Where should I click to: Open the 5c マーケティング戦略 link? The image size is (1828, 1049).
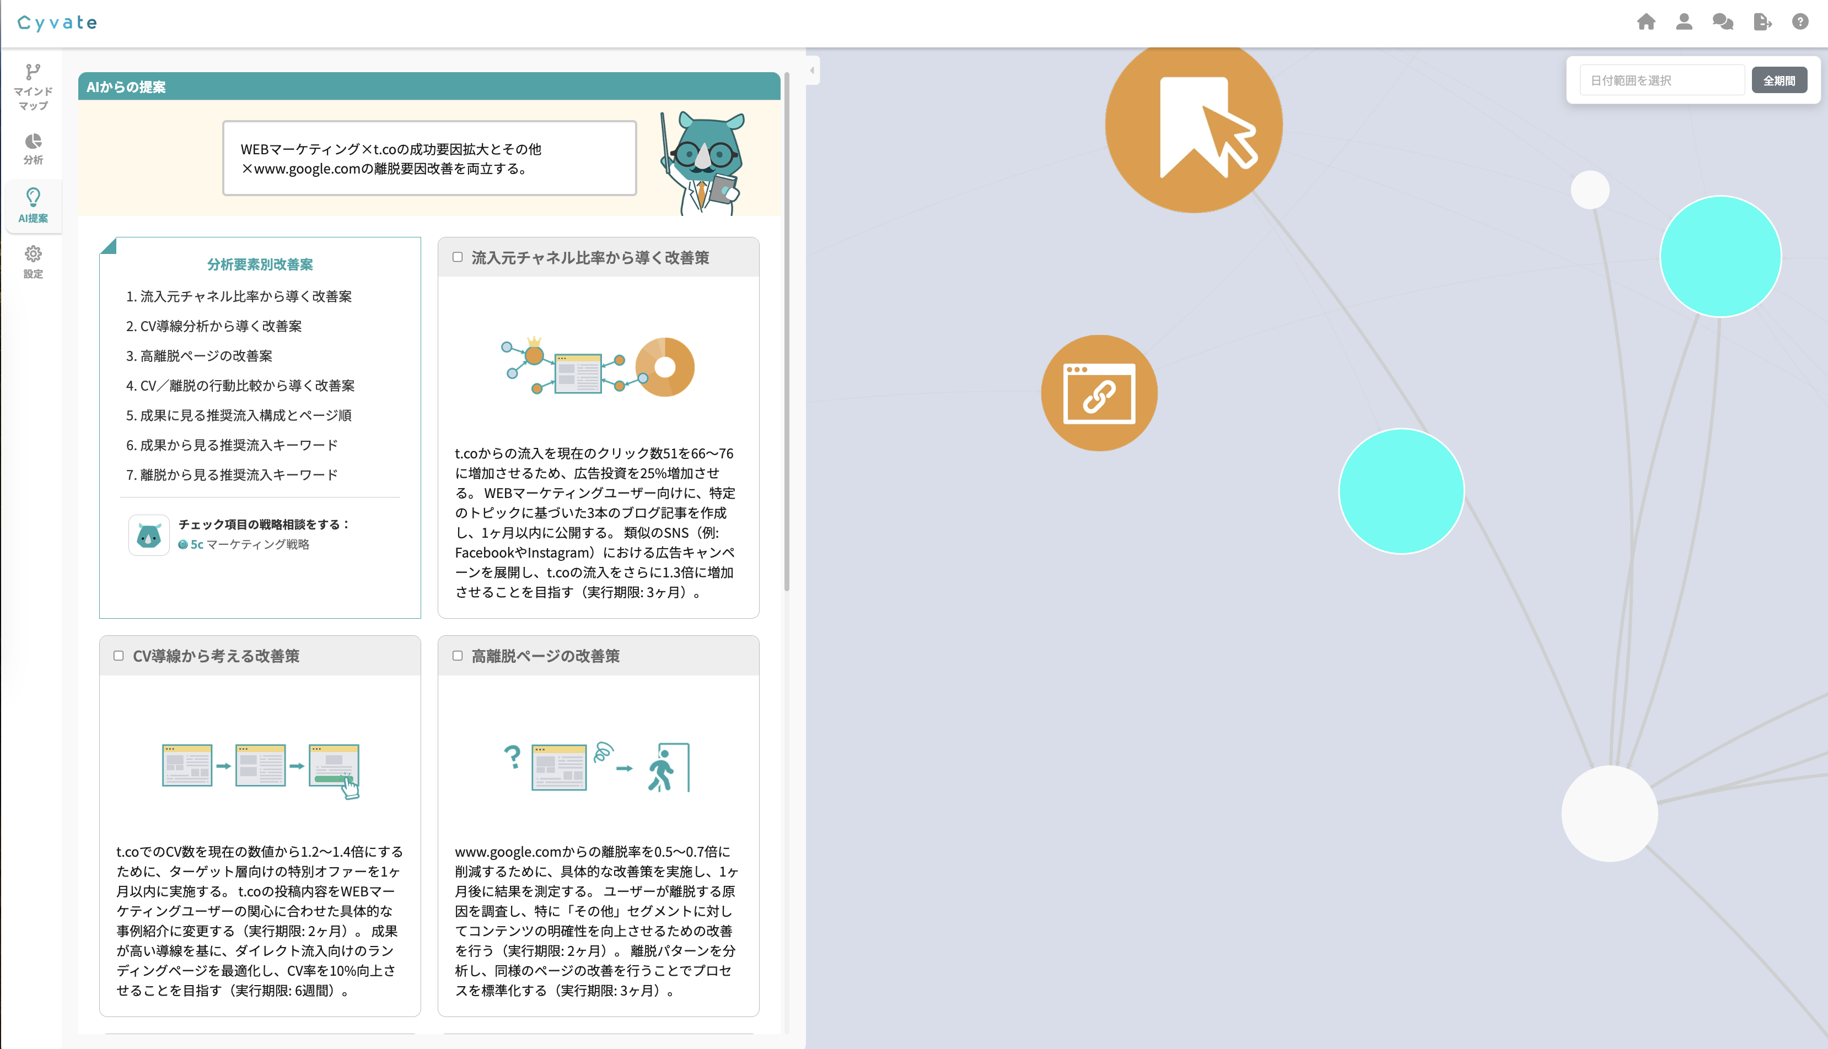pyautogui.click(x=244, y=545)
